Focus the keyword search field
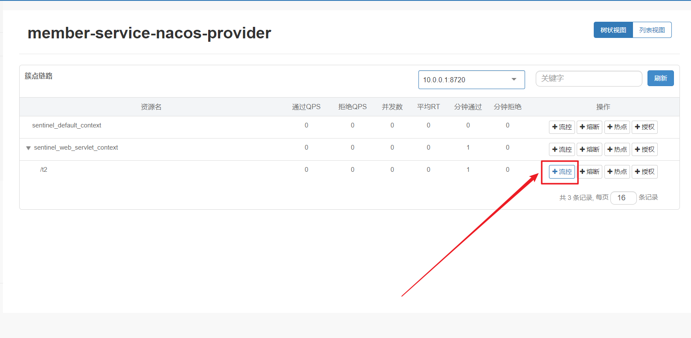691x338 pixels. [589, 78]
